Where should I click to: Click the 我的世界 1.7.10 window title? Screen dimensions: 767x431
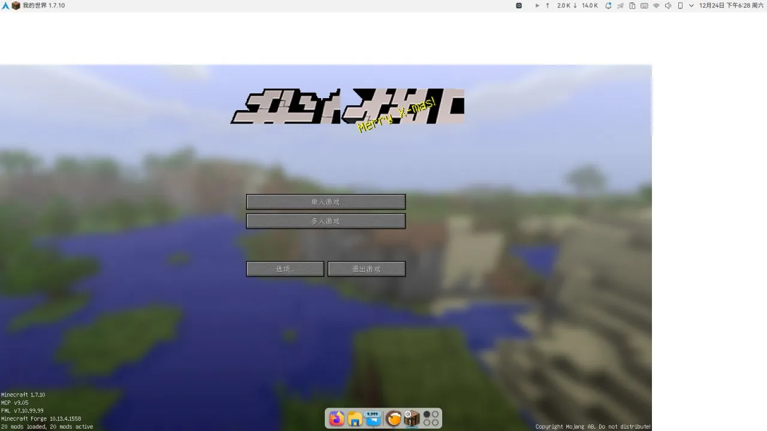tap(43, 5)
